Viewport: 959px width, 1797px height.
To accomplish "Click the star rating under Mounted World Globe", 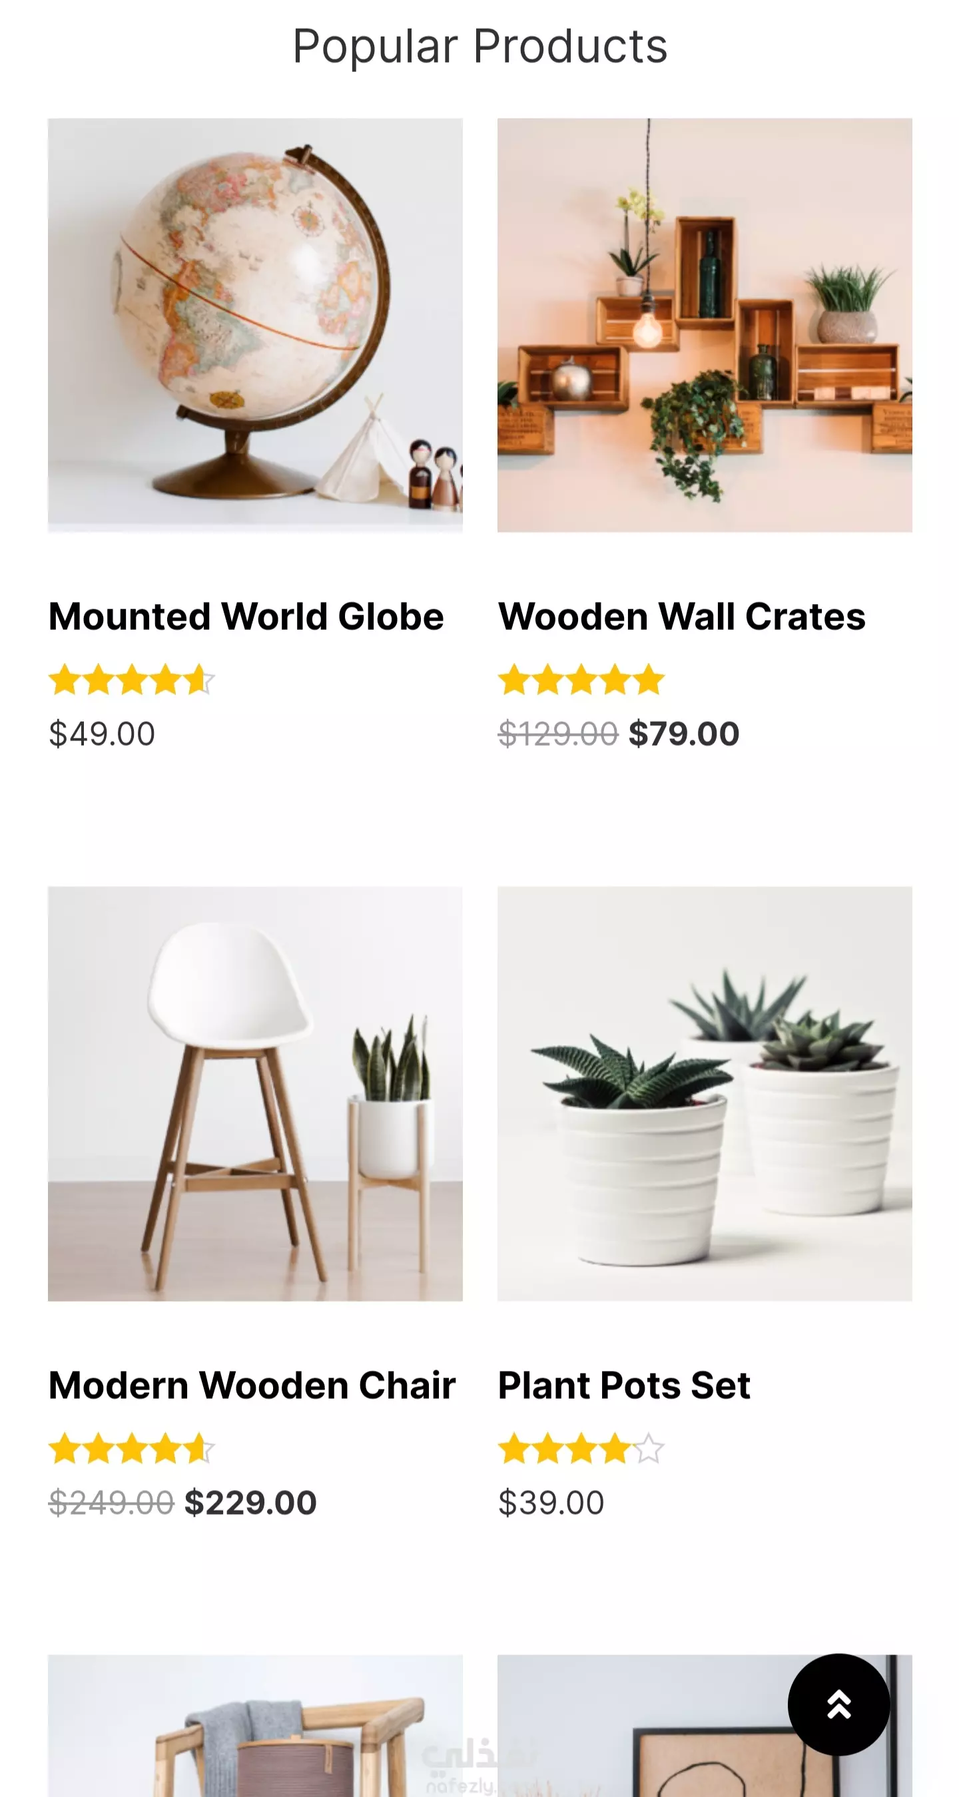I will [132, 680].
